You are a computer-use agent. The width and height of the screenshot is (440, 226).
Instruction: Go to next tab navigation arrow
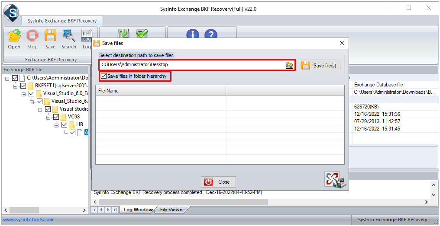[x=108, y=210]
